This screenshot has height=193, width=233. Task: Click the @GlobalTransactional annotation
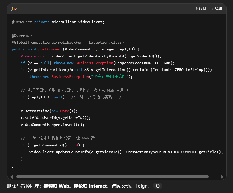(x=34, y=42)
